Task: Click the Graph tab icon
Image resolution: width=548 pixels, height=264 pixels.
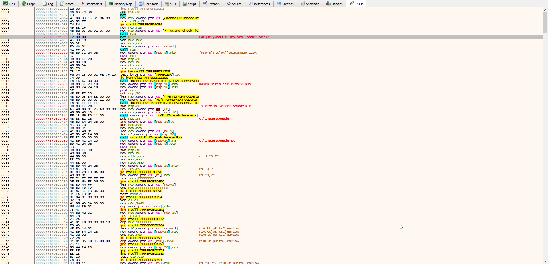Action: (x=24, y=4)
